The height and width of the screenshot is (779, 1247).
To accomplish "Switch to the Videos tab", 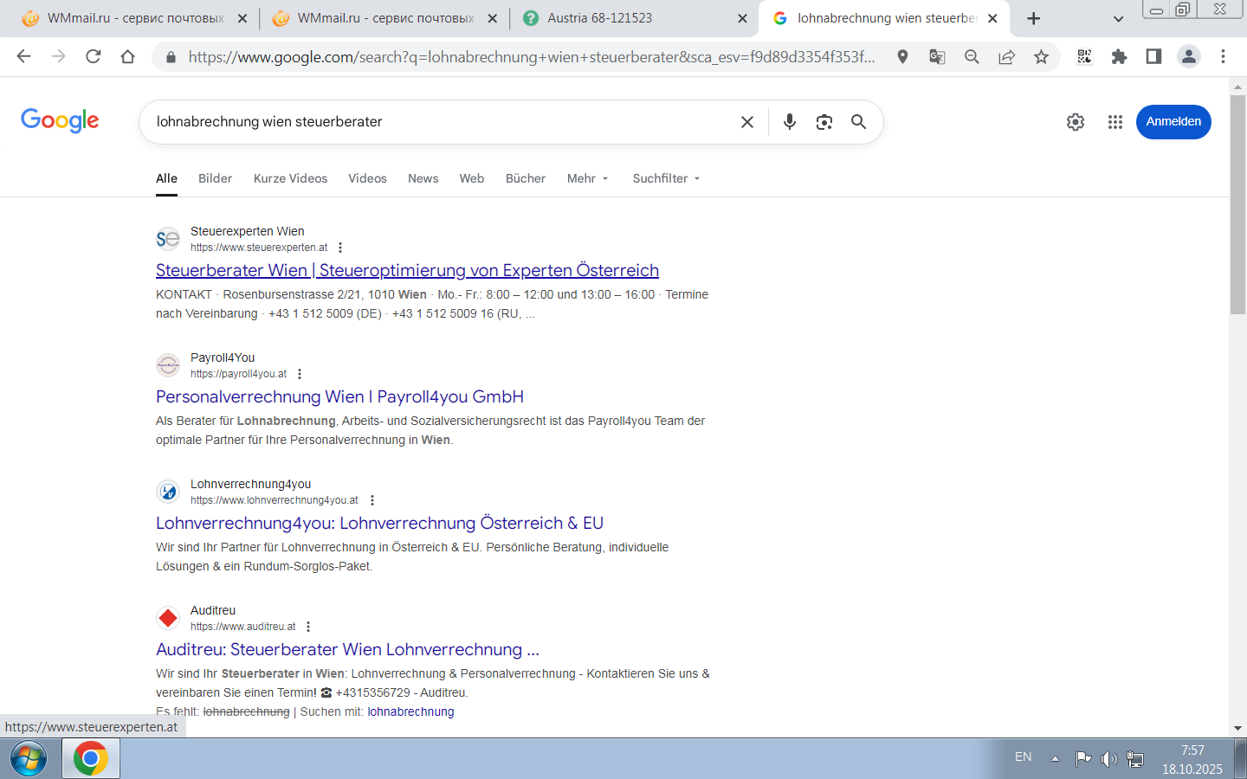I will (x=367, y=178).
